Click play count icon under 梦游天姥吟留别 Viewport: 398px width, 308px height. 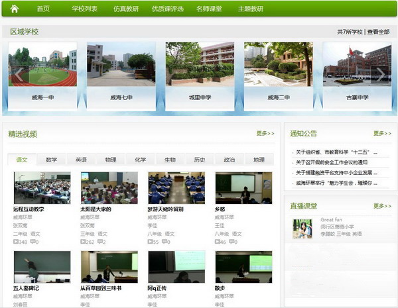pyautogui.click(x=151, y=242)
